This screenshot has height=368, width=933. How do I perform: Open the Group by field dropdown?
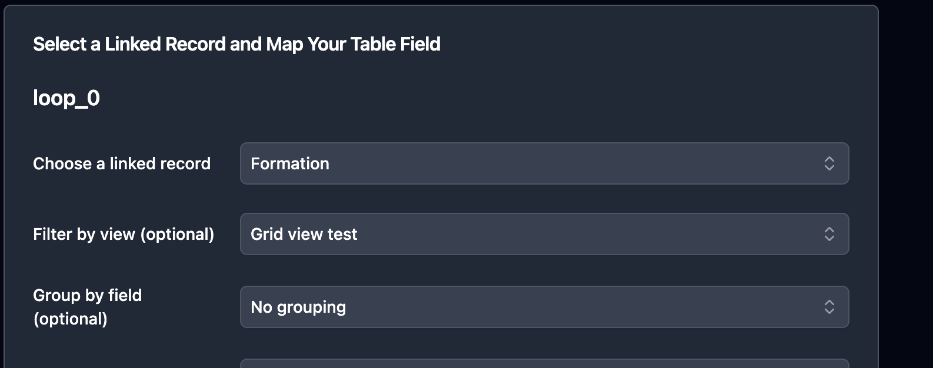tap(544, 306)
